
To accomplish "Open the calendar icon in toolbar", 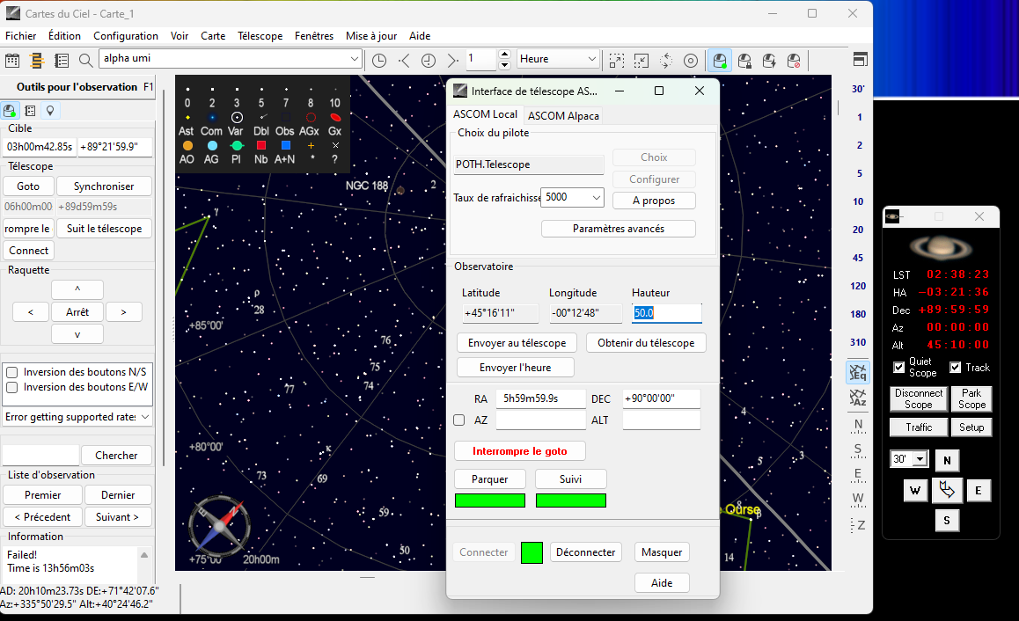I will tap(12, 60).
